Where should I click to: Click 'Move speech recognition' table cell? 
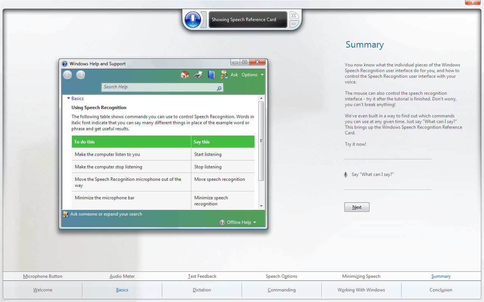point(223,182)
